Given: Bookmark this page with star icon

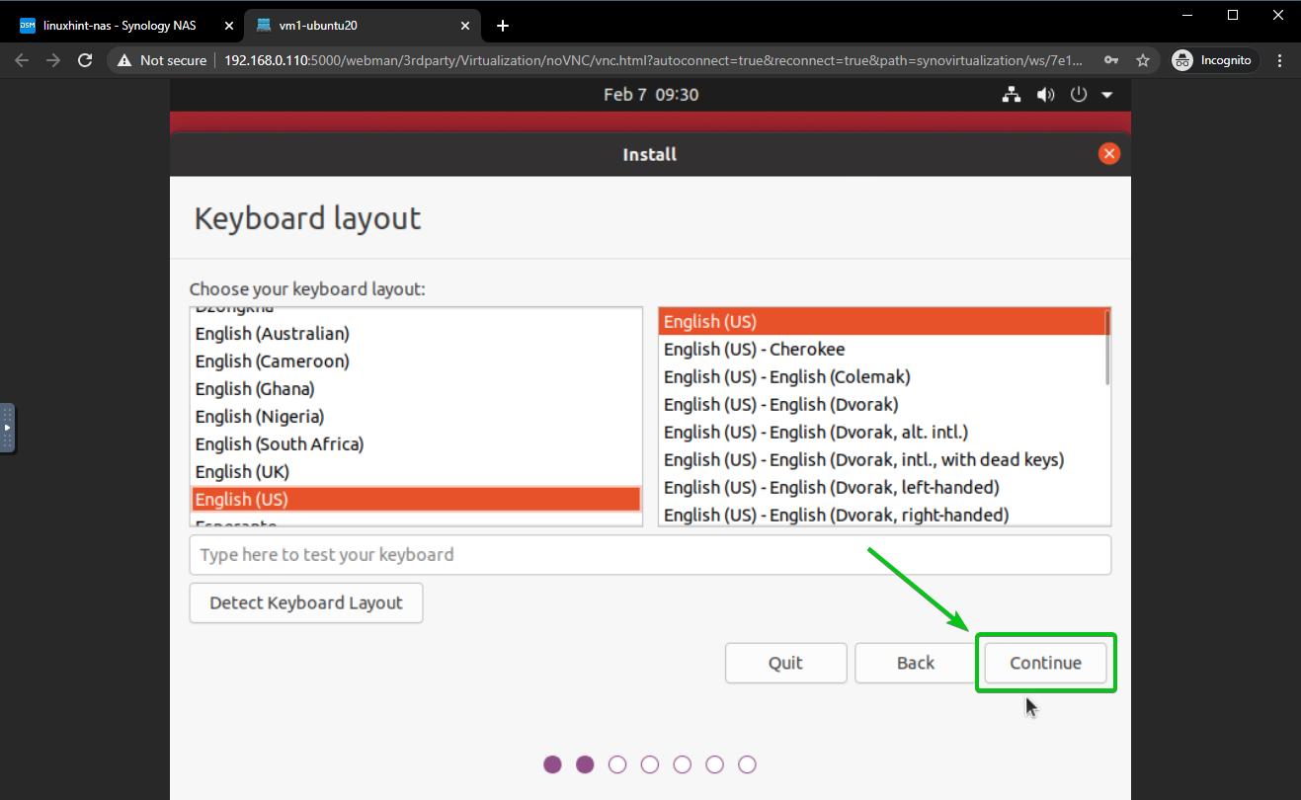Looking at the screenshot, I should 1143,60.
